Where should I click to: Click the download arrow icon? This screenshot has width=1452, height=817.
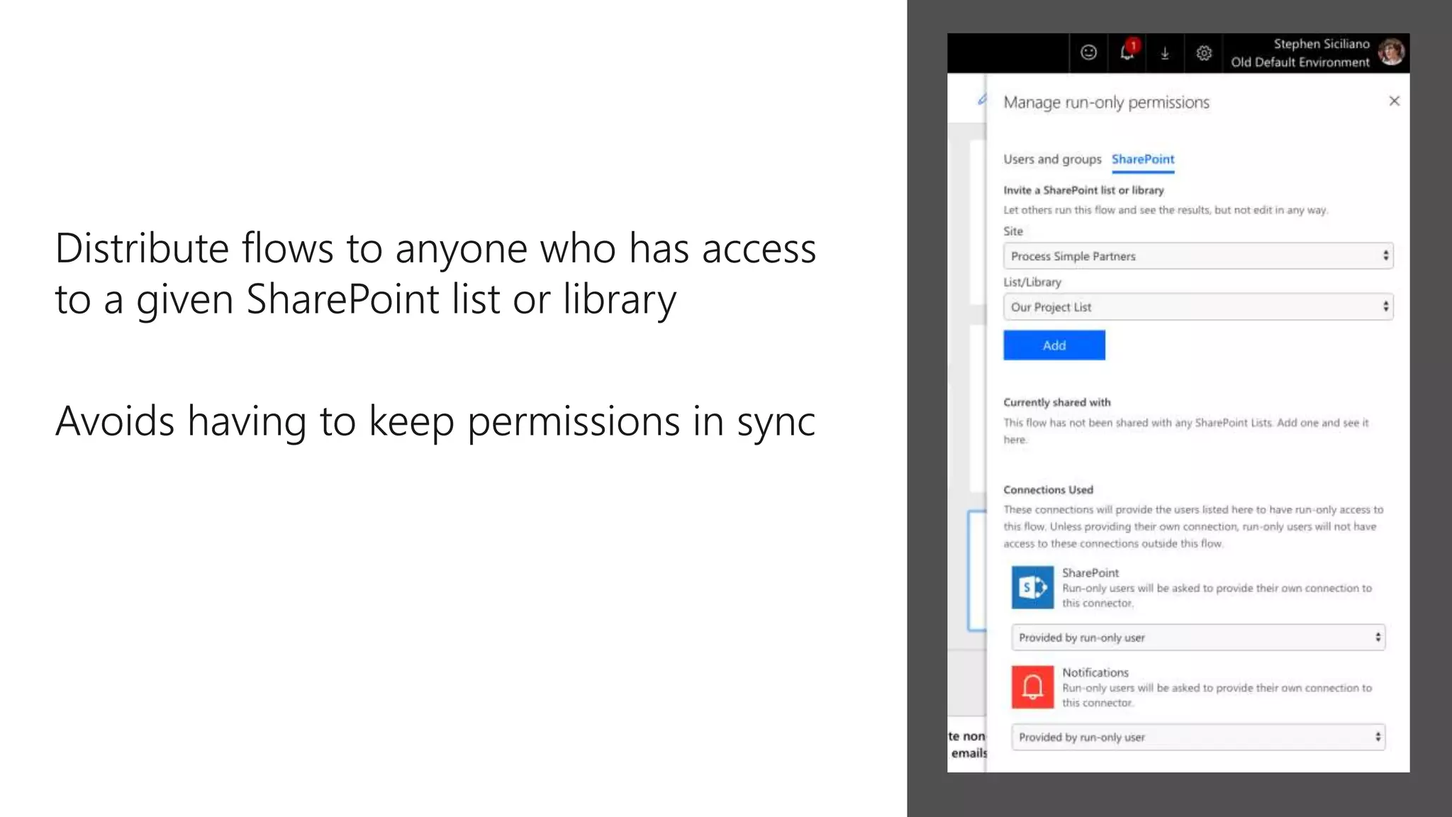coord(1165,53)
